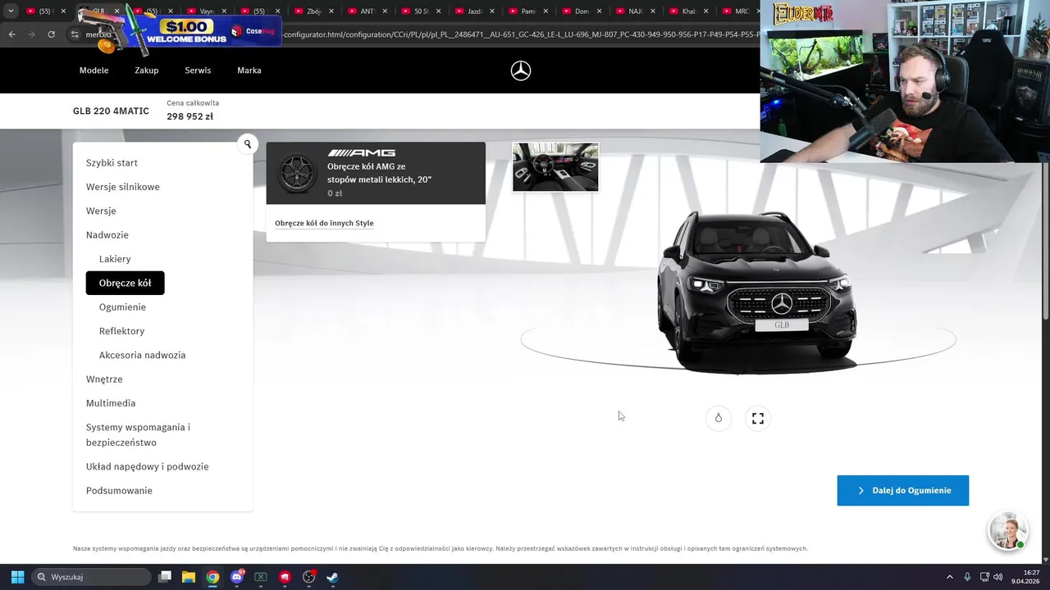Open the clock showing 16:27
Screen dimensions: 1050x590
click(x=1025, y=577)
